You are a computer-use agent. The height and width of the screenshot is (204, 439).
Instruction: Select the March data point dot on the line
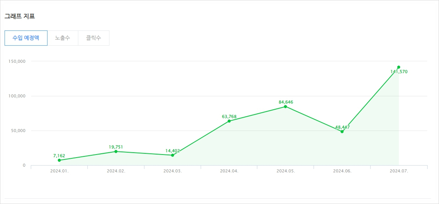[x=173, y=155]
